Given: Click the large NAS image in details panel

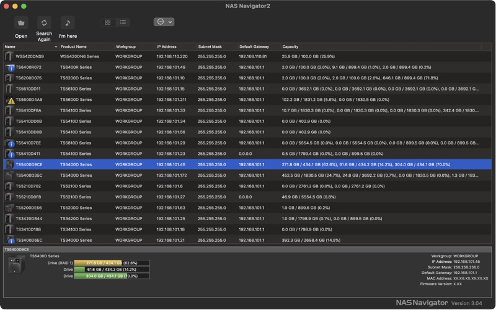Looking at the screenshot, I should click(17, 265).
